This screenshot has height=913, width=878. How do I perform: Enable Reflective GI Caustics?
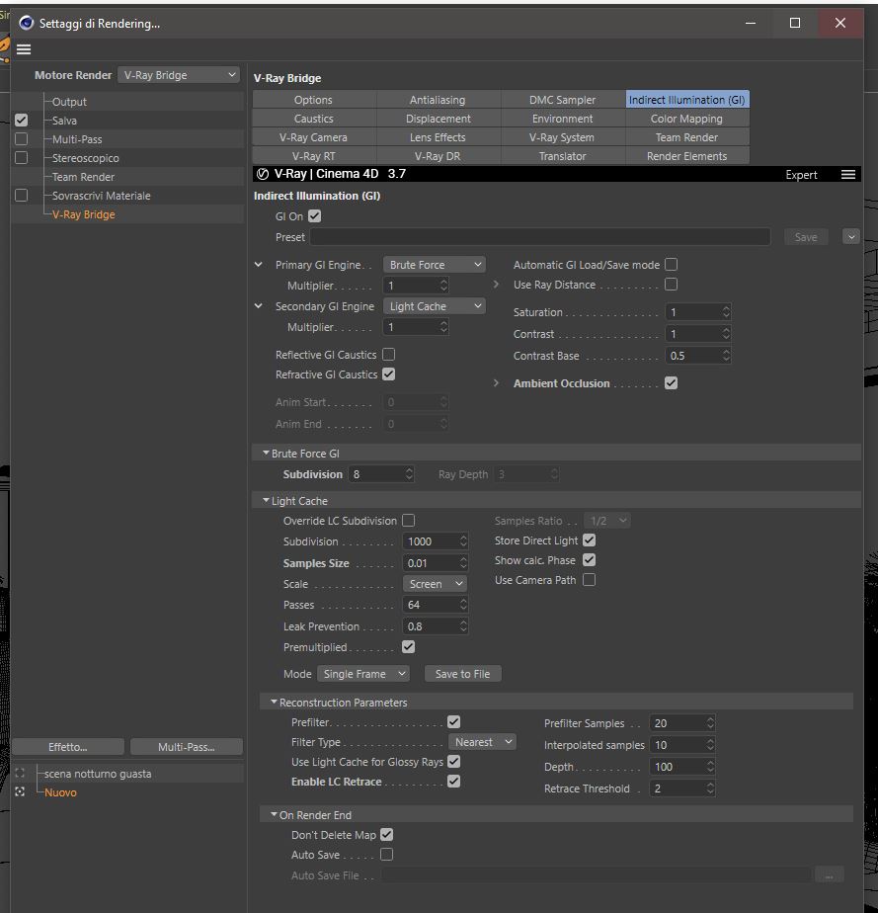click(x=389, y=354)
